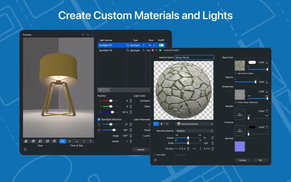The width and height of the screenshot is (291, 182).
Task: Enable Use Texture Alpha checkbox
Action: coord(236,74)
